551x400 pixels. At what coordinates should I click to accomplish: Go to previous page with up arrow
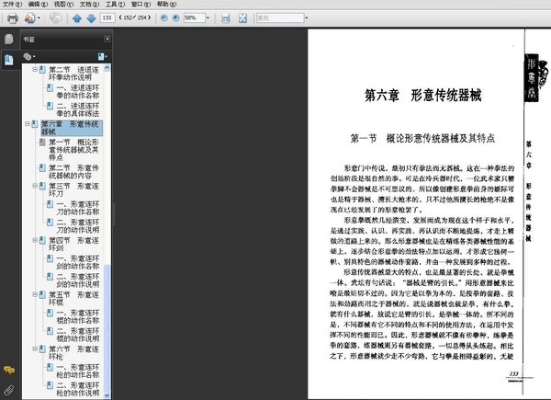tap(76, 18)
